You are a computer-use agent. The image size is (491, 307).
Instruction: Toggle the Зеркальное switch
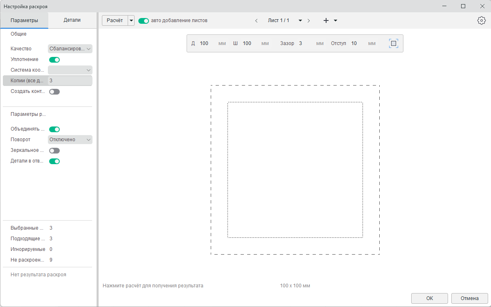(x=54, y=151)
